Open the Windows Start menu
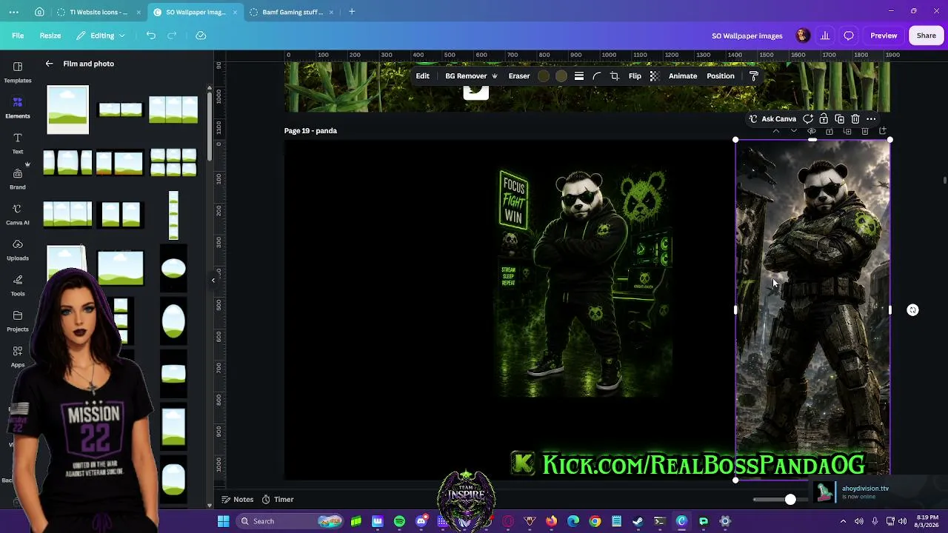948x533 pixels. point(223,521)
